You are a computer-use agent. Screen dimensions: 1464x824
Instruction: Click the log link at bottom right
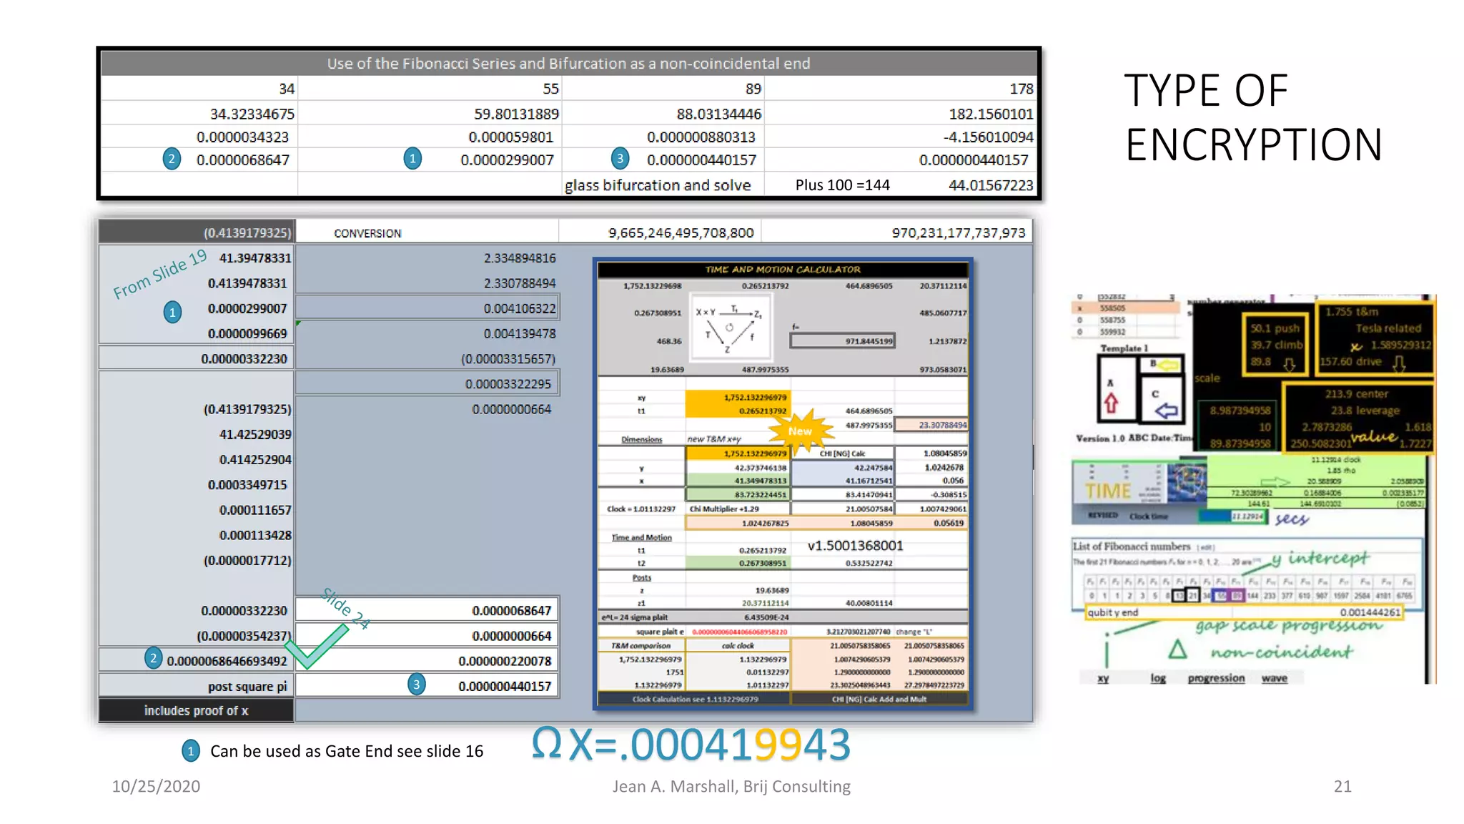click(1158, 678)
